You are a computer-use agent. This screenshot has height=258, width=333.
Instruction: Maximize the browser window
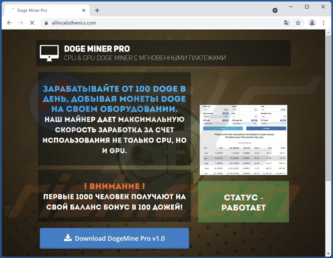tap(307, 7)
